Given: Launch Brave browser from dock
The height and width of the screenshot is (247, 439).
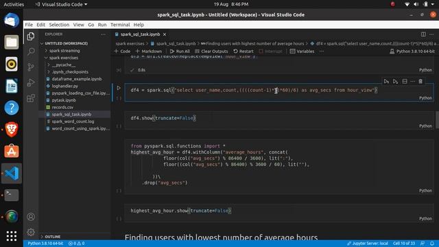Looking at the screenshot, I should 12,130.
